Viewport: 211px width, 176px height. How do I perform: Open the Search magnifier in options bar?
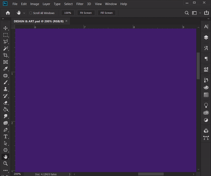[x=187, y=13]
